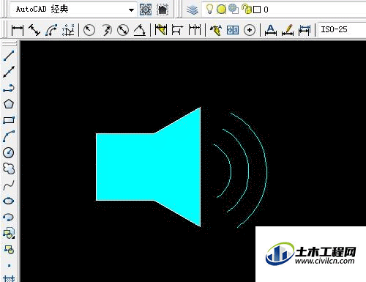Select the Ellipse Arc tool
Image resolution: width=366 pixels, height=282 pixels.
[x=9, y=217]
